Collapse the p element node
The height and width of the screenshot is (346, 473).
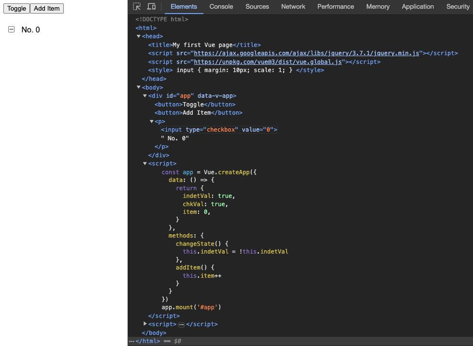(x=151, y=121)
